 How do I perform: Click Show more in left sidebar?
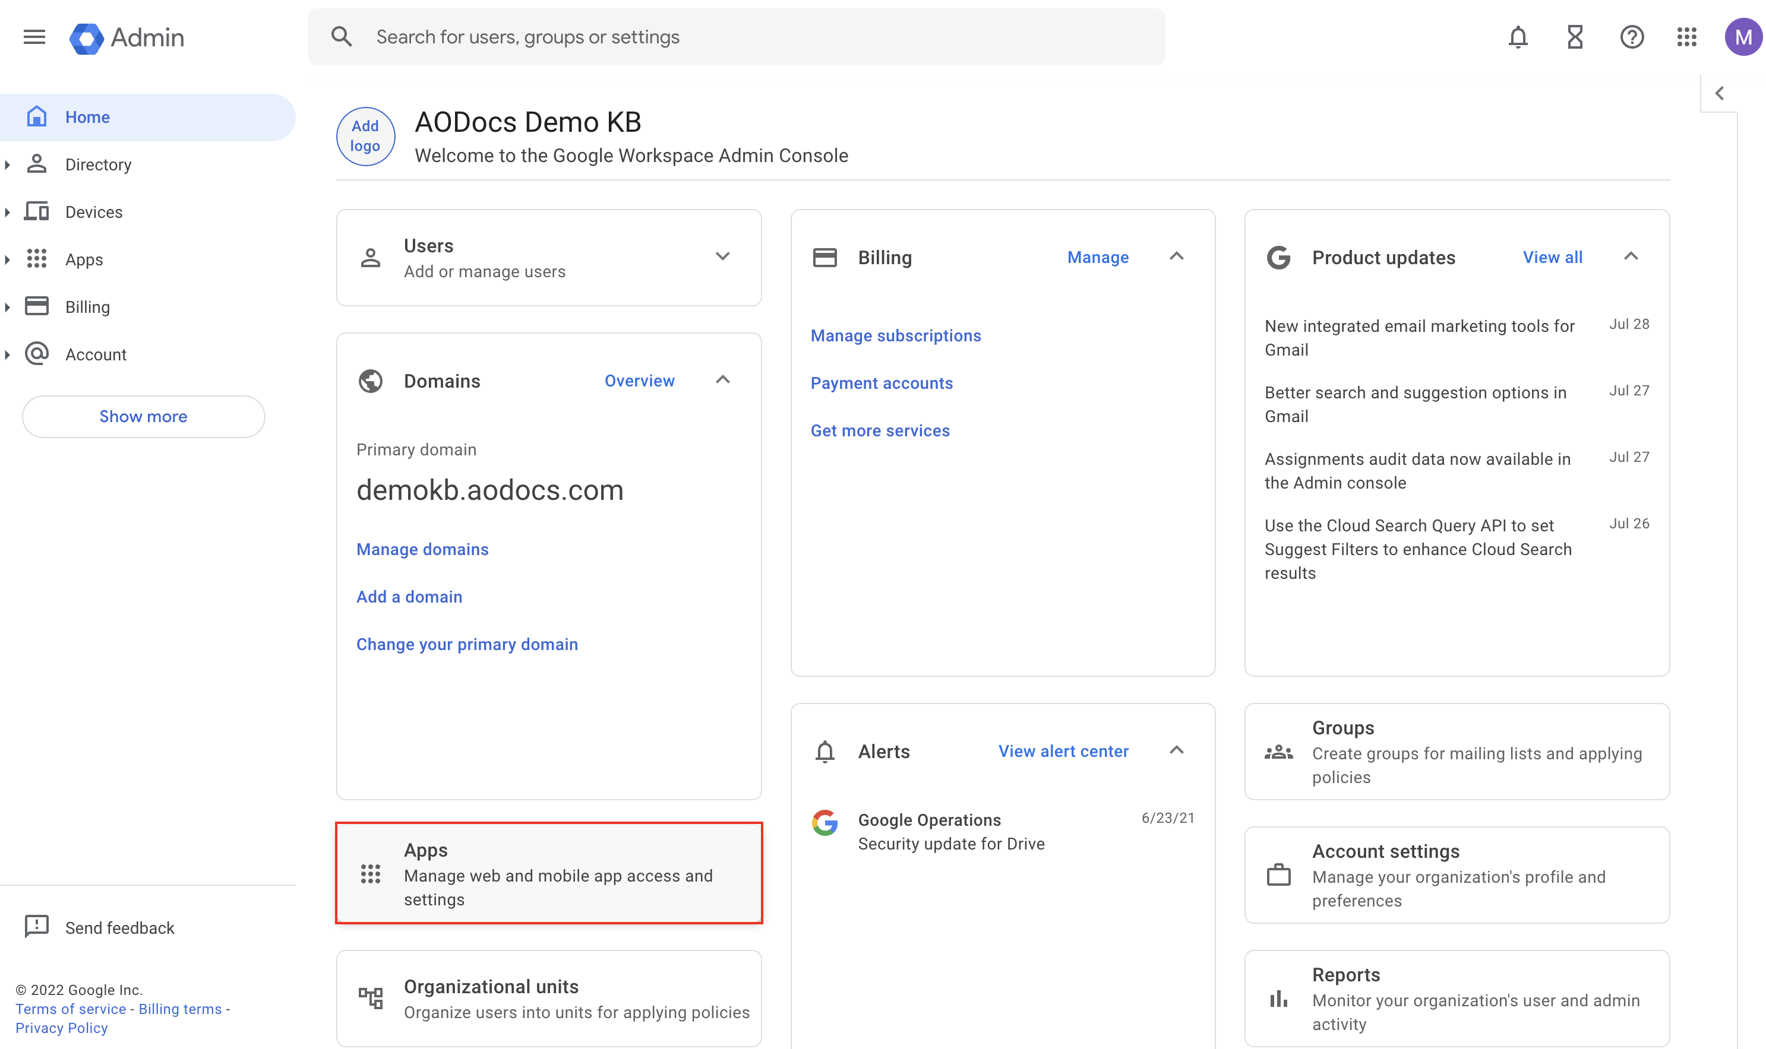click(144, 416)
